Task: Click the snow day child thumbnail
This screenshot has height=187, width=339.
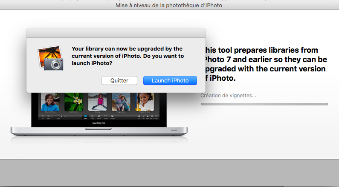Action: click(x=98, y=102)
